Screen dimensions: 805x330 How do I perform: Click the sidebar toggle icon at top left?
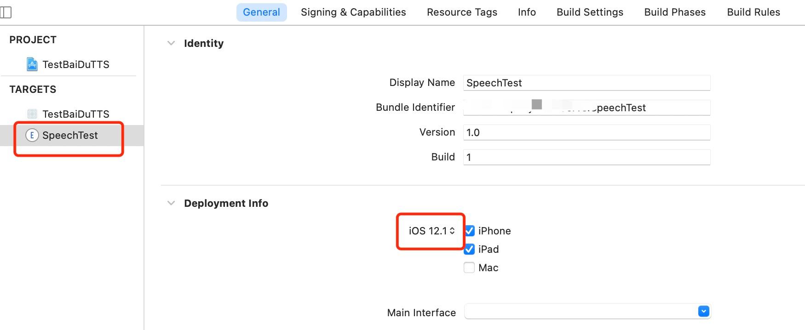pos(6,12)
